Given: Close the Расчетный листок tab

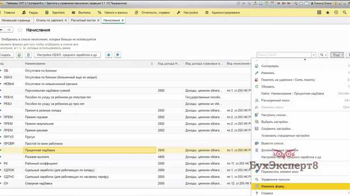Looking at the screenshot, I should [98, 20].
